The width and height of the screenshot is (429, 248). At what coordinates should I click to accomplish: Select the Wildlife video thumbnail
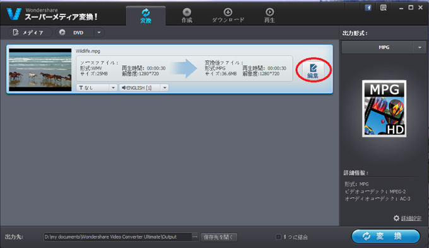pos(40,70)
